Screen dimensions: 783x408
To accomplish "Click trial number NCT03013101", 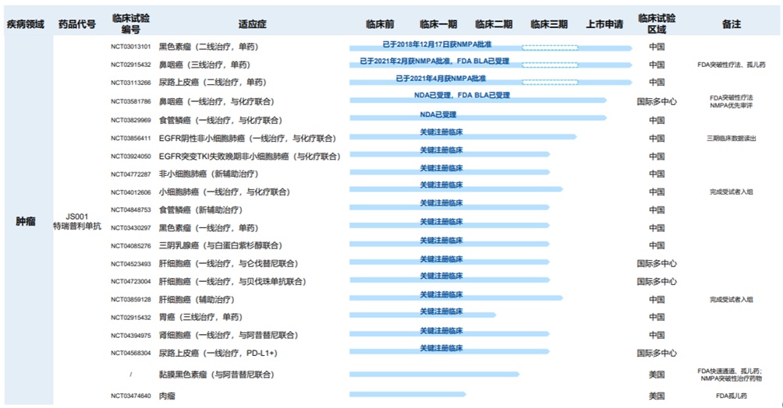I will 131,47.
